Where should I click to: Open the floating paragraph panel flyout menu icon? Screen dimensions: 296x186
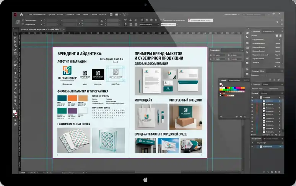click(x=242, y=50)
